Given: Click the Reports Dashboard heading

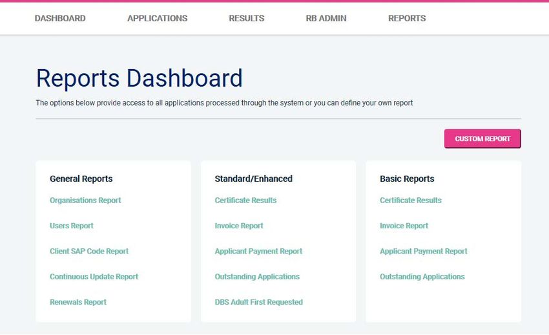Looking at the screenshot, I should pos(140,78).
